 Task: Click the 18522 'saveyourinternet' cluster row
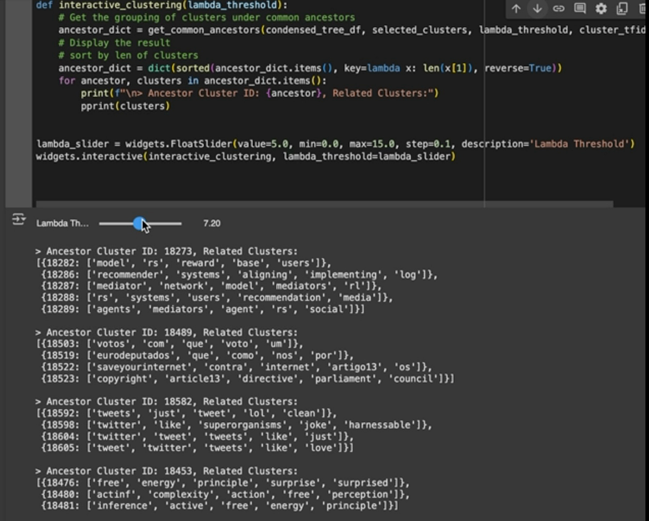click(x=237, y=367)
